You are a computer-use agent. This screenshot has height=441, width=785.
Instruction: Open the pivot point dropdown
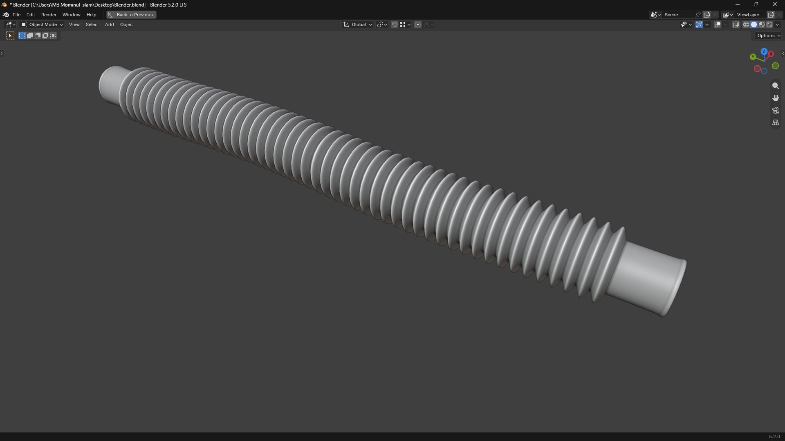click(x=382, y=25)
